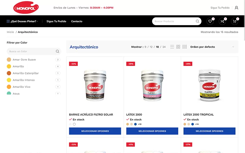Viewport: 245px width, 153px height.
Task: Go to Inicio breadcrumb link
Action: point(10,32)
